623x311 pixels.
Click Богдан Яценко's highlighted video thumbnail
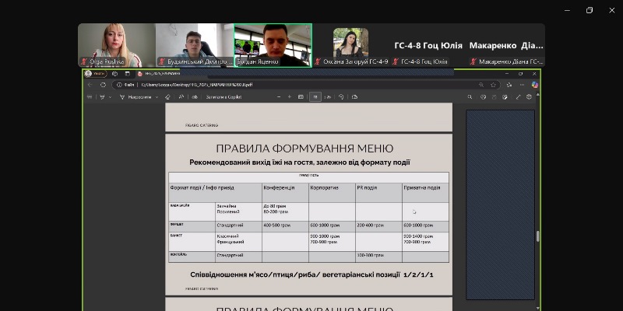point(273,45)
